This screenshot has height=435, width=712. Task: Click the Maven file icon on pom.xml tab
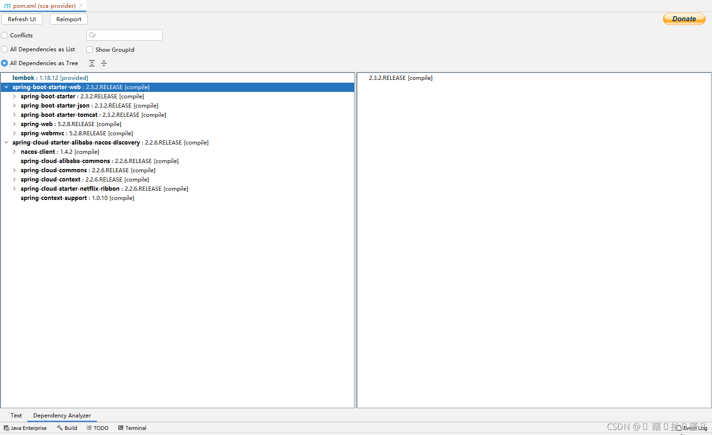click(x=7, y=6)
